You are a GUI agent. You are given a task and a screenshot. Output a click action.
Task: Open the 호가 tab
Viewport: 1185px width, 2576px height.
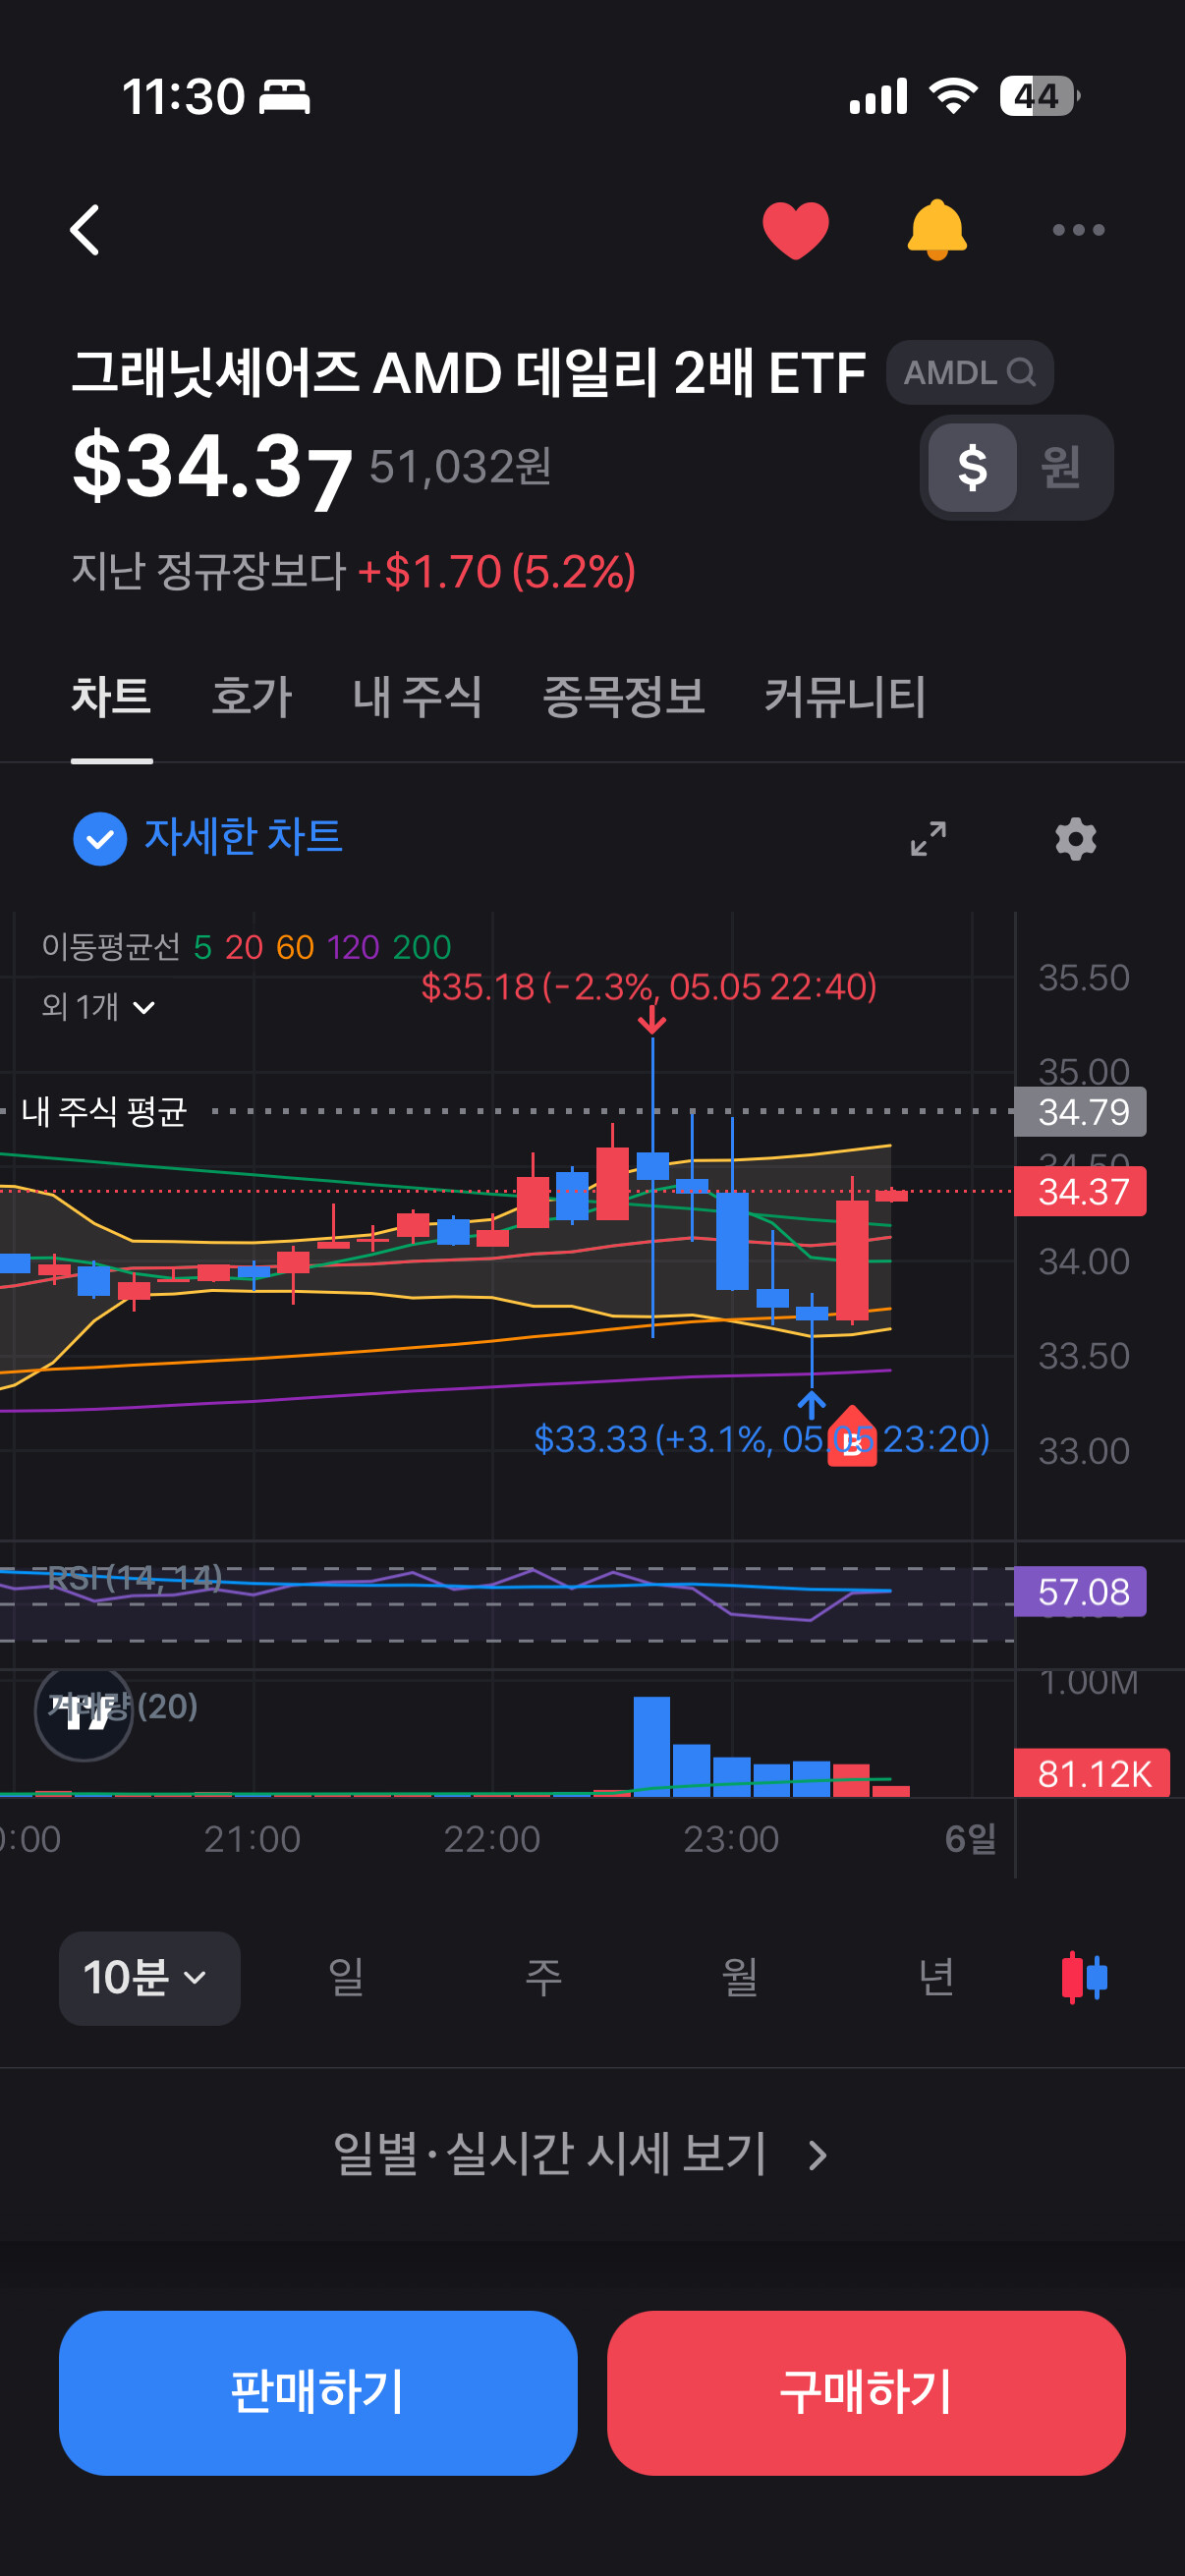(251, 696)
